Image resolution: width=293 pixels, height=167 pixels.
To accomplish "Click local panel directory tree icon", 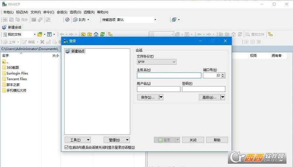I will point(110,34).
